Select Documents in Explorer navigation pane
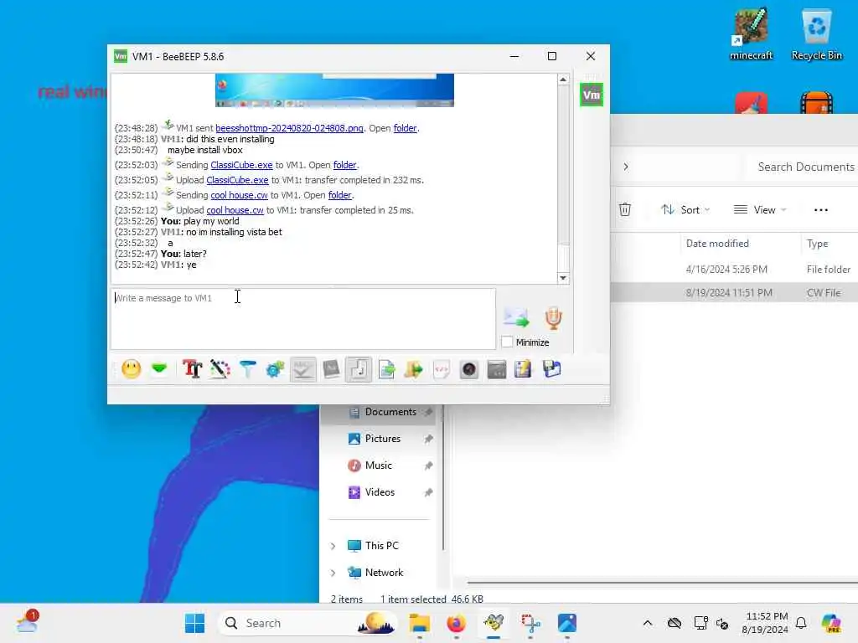This screenshot has width=858, height=643. click(390, 412)
